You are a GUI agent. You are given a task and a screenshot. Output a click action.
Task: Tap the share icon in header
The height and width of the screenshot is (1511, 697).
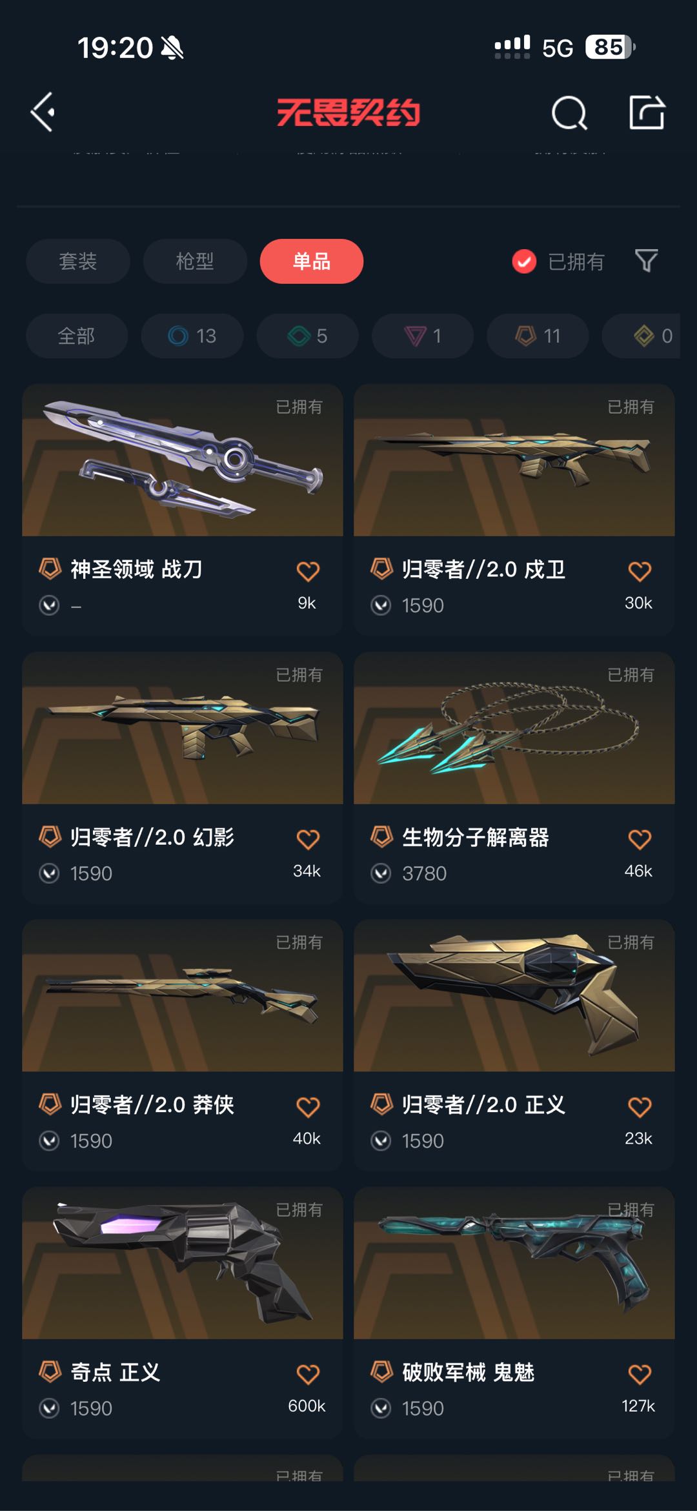coord(647,112)
